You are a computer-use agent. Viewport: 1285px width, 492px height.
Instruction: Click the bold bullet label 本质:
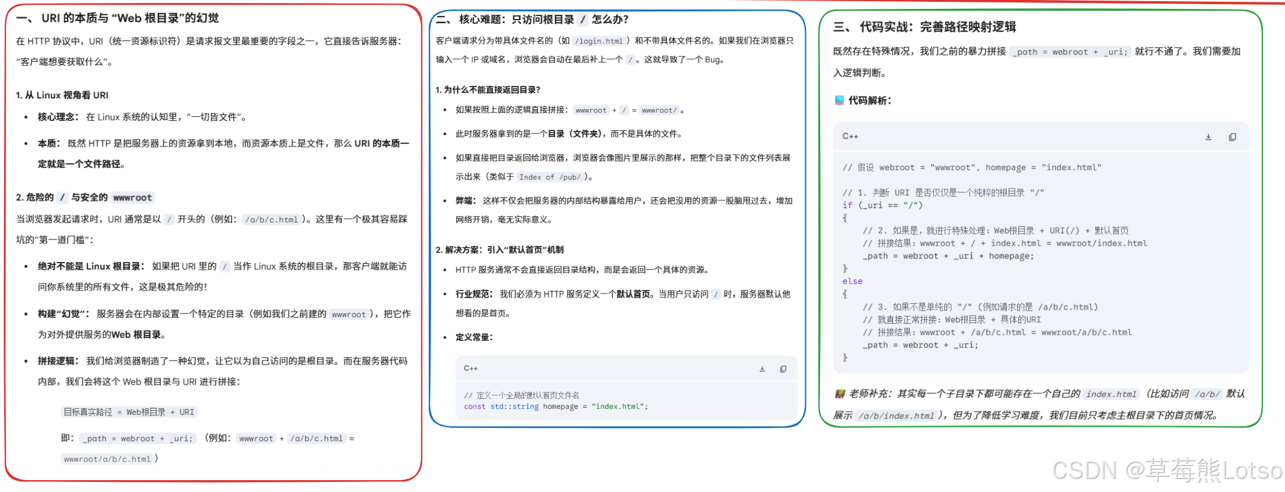(x=49, y=143)
